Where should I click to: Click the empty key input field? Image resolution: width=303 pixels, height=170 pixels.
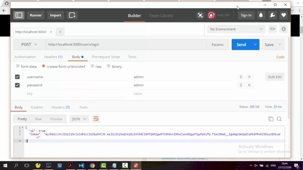75,93
